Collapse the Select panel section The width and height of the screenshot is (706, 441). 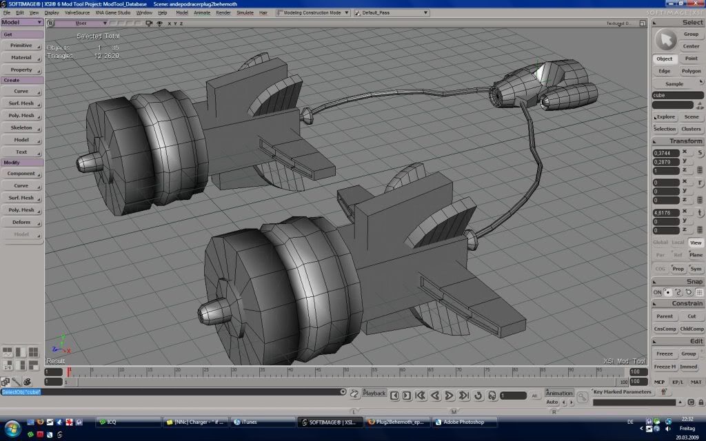coord(655,23)
